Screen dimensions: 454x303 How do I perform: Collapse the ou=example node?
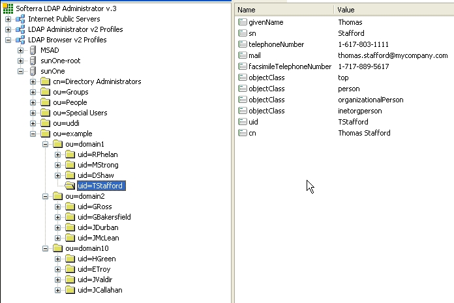tap(33, 134)
